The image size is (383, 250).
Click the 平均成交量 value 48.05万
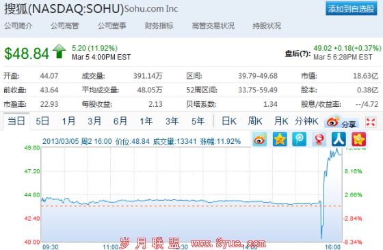click(x=150, y=90)
